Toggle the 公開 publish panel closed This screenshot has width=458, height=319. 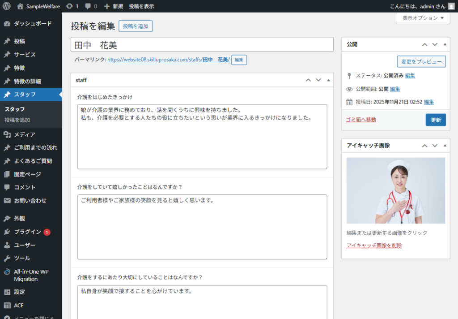[445, 44]
